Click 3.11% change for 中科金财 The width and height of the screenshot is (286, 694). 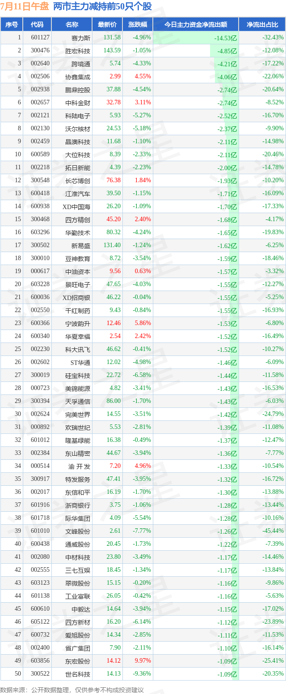tap(143, 103)
